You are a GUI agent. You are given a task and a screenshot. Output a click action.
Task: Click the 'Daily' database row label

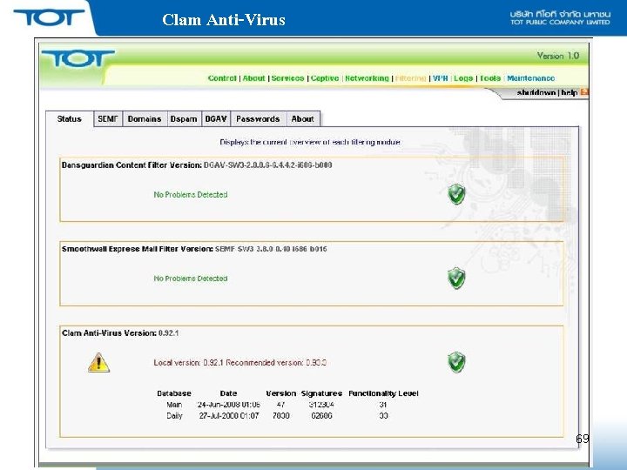click(174, 416)
